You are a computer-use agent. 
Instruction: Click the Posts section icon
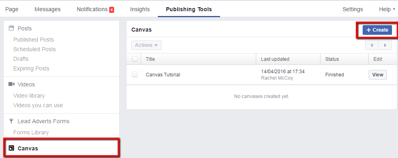tap(11, 28)
